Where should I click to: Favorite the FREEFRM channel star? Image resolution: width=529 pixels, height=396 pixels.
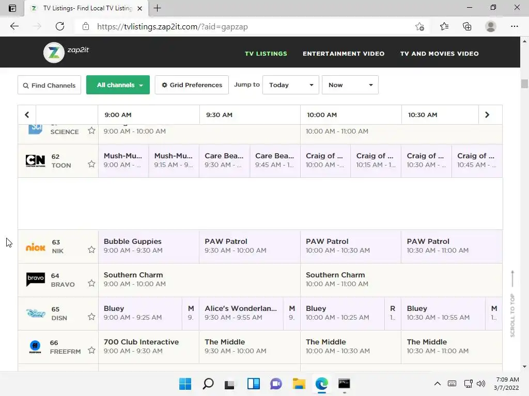click(x=91, y=350)
